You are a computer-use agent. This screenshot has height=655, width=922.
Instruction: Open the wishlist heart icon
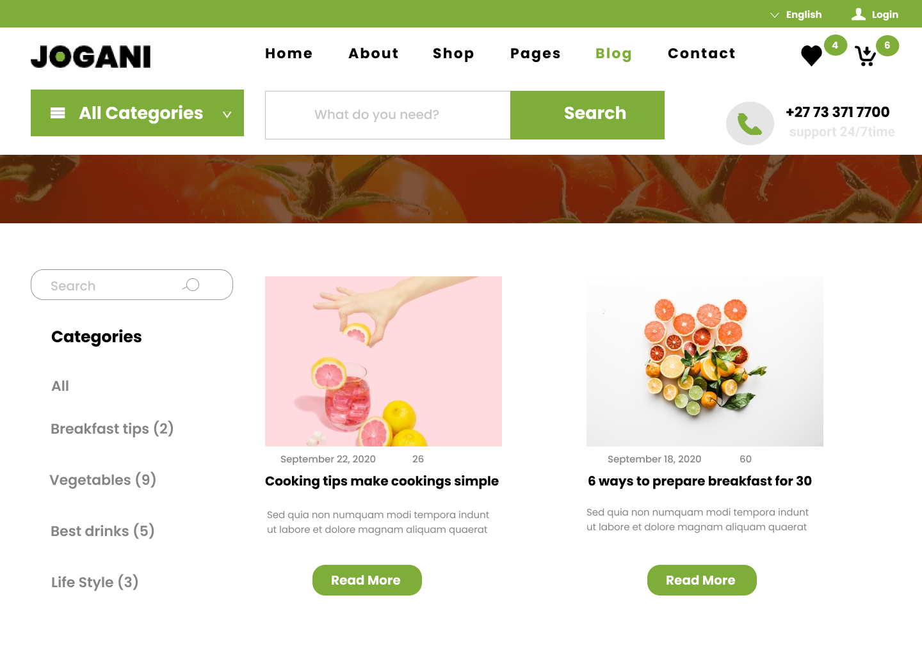pyautogui.click(x=811, y=56)
